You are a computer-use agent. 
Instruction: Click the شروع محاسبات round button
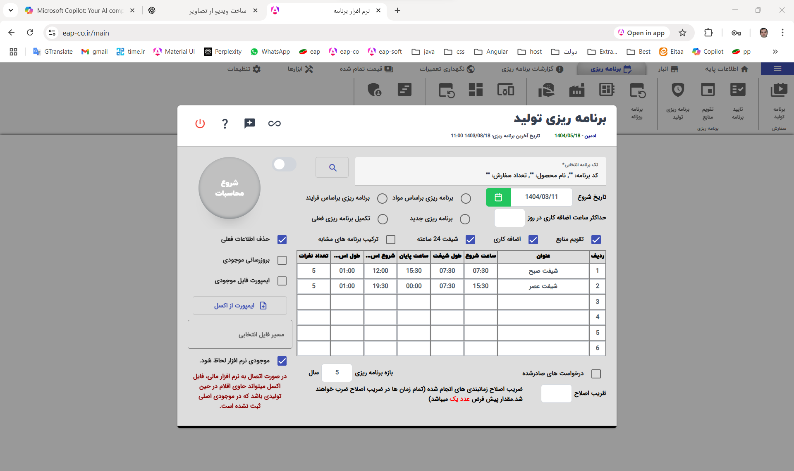pyautogui.click(x=230, y=188)
